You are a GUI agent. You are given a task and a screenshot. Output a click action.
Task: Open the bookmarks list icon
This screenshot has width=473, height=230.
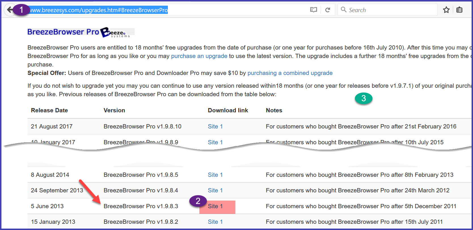coord(459,10)
